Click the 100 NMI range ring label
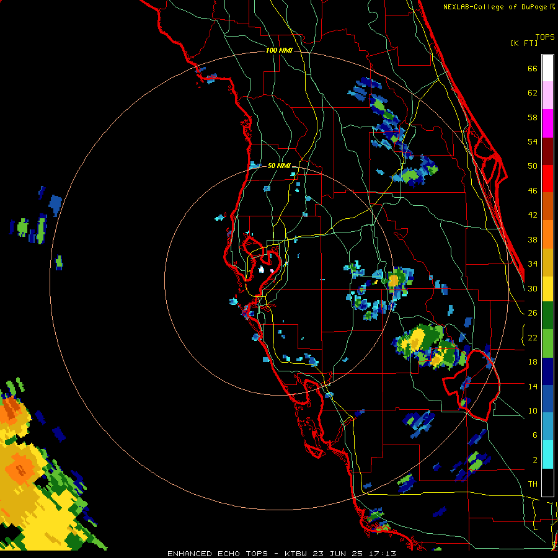Screen dimensions: 558x558 coord(279,50)
